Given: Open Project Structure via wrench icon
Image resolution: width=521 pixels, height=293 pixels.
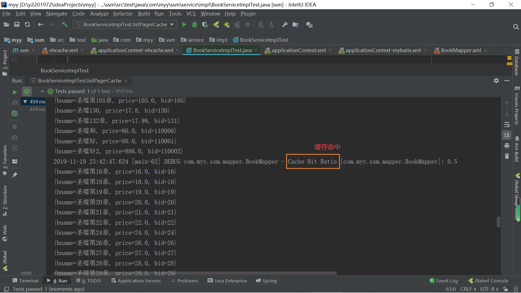Looking at the screenshot, I should pos(285,25).
